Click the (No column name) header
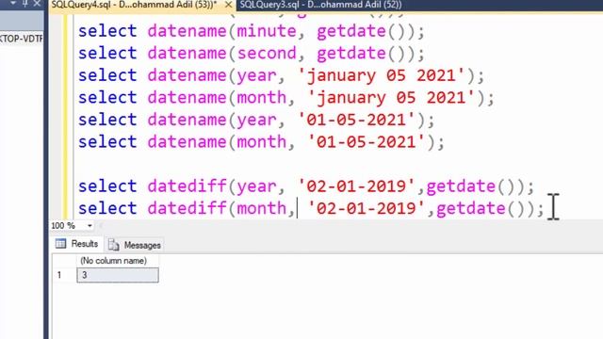 coord(113,261)
